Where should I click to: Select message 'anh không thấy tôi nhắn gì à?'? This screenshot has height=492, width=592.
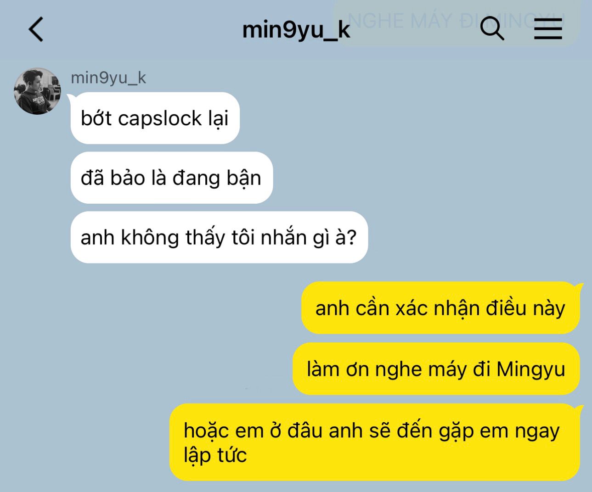tap(219, 237)
